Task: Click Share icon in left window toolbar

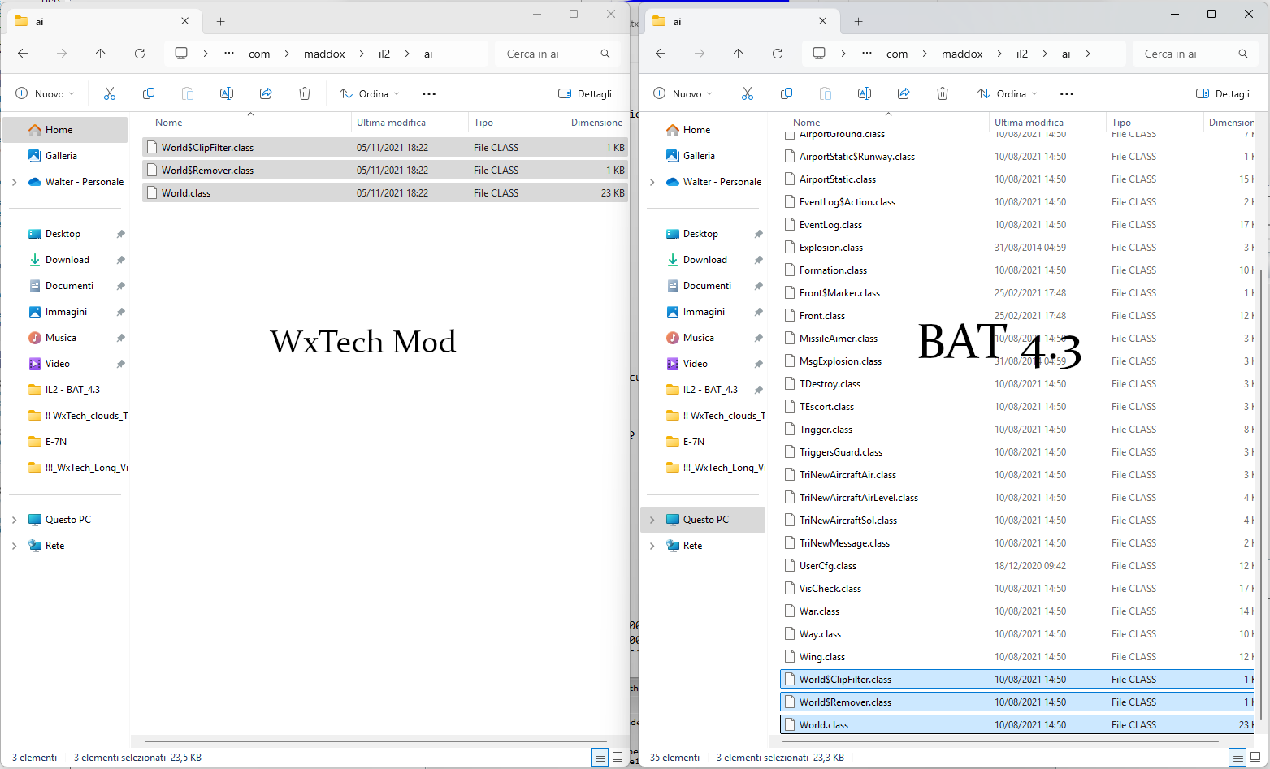Action: [266, 93]
